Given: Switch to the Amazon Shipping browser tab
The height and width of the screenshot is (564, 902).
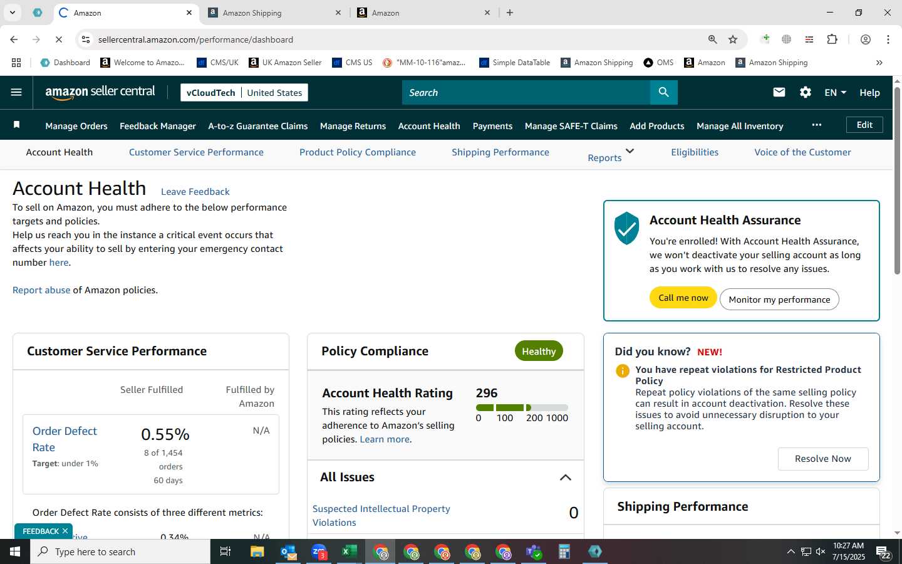Looking at the screenshot, I should pyautogui.click(x=276, y=13).
